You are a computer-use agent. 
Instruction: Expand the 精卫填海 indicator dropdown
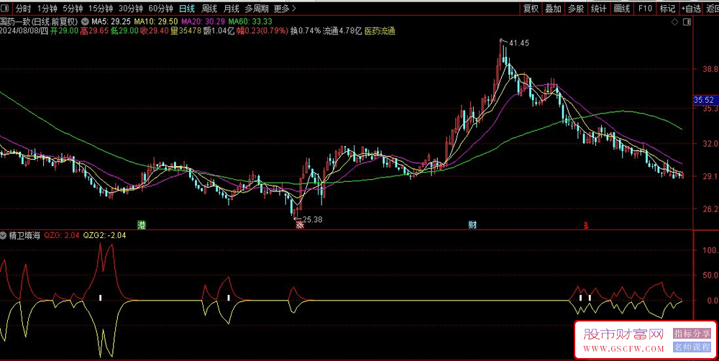(3, 235)
